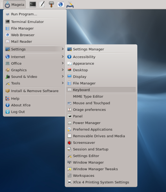Click the Power Manager icon
This screenshot has width=166, height=192.
pyautogui.click(x=69, y=123)
